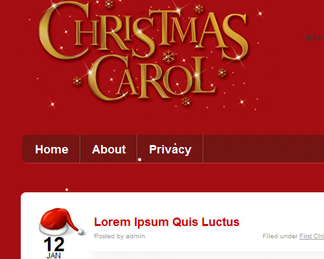
Task: Click the gold snowflake below Carol's O
Action: 186,102
